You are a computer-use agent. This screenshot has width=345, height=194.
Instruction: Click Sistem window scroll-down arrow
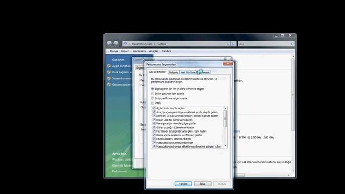293,171
